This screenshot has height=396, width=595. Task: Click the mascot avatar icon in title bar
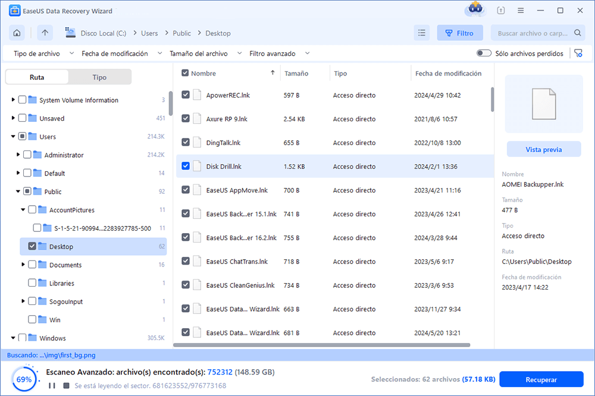pos(475,9)
